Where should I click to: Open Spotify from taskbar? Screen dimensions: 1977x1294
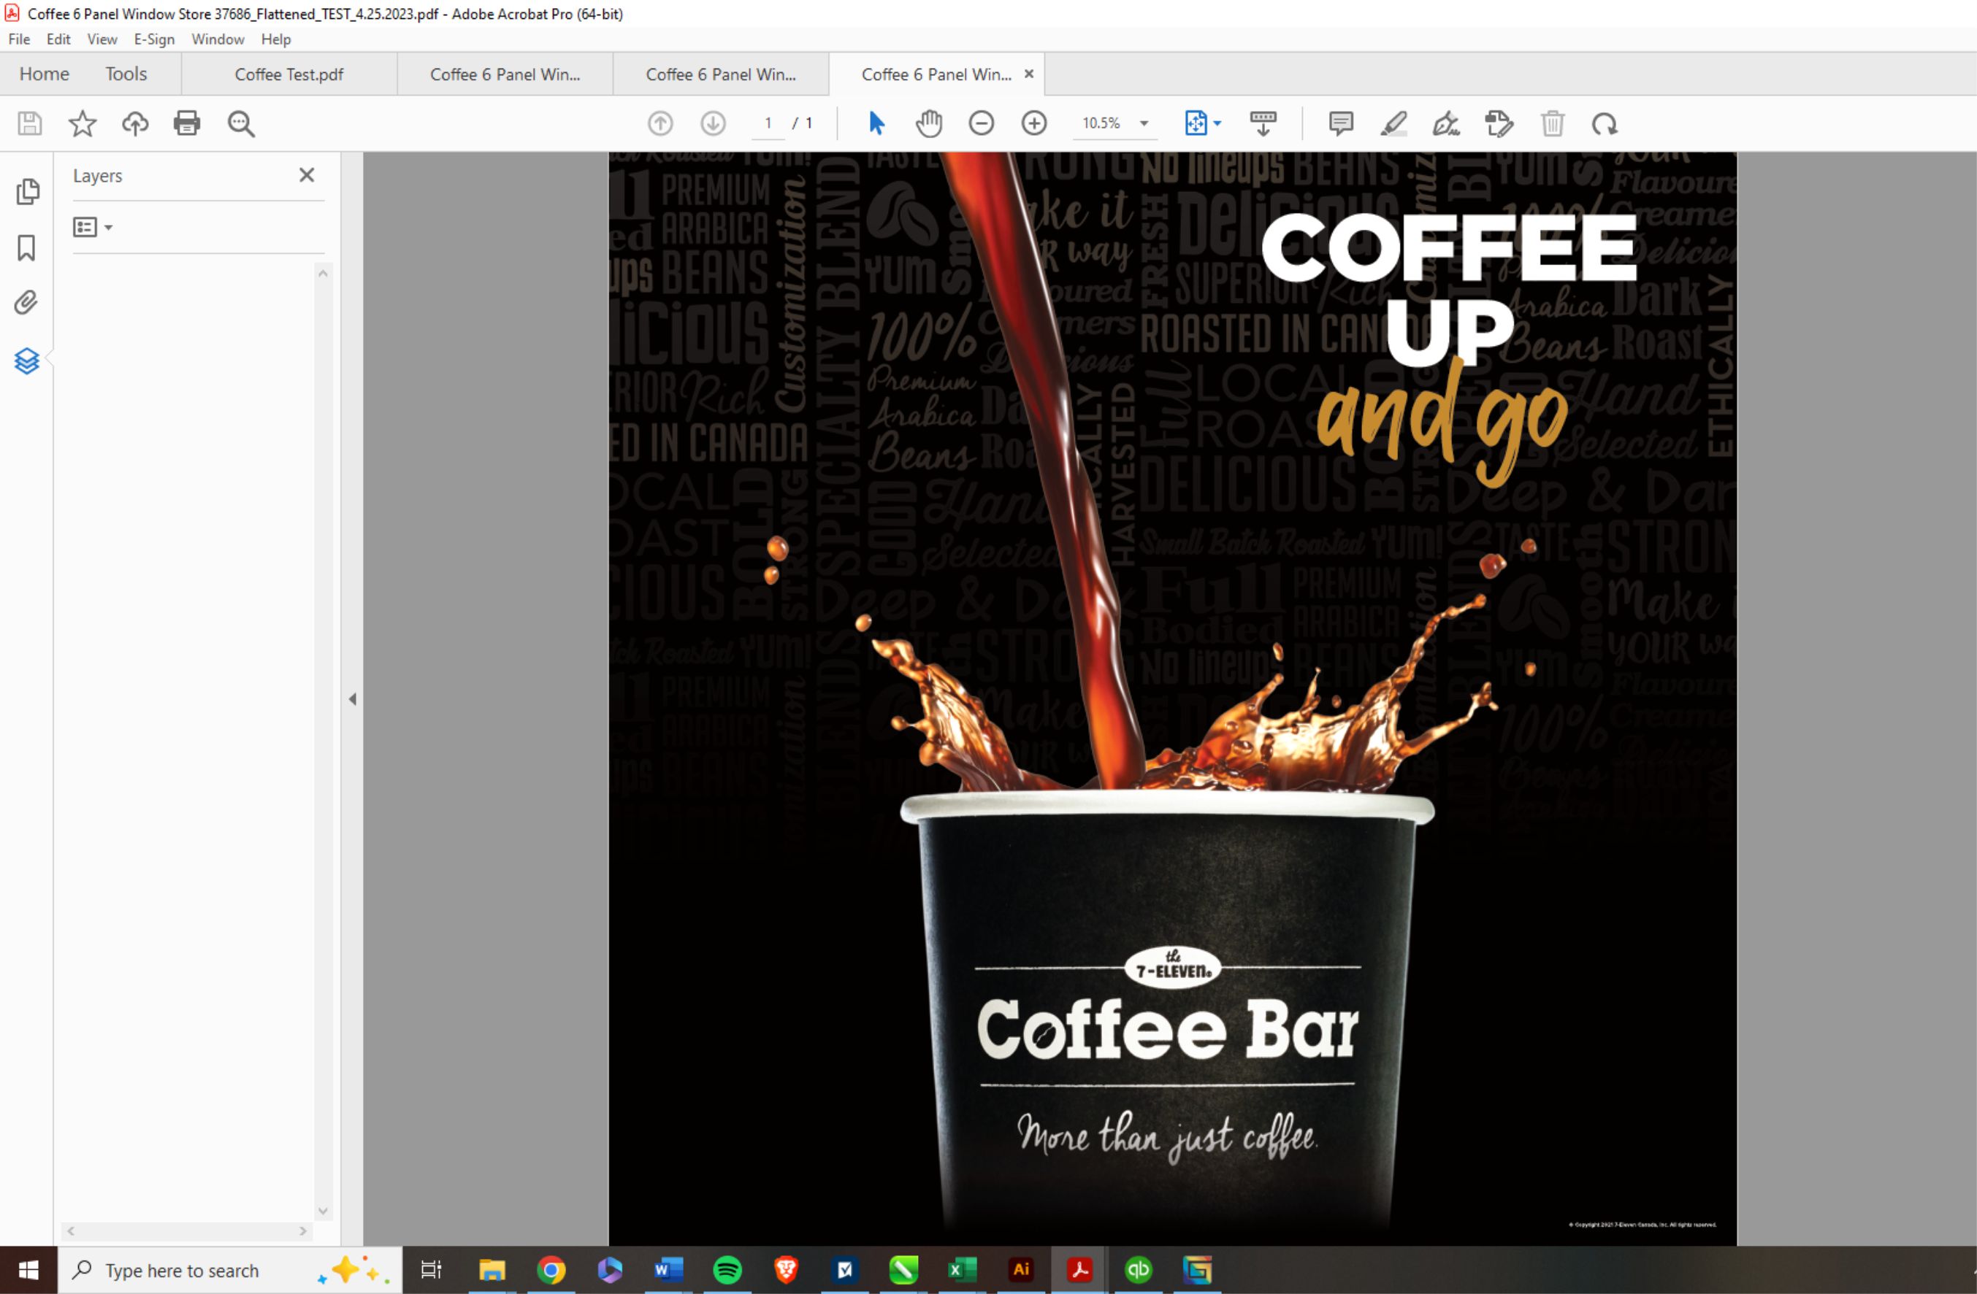727,1270
